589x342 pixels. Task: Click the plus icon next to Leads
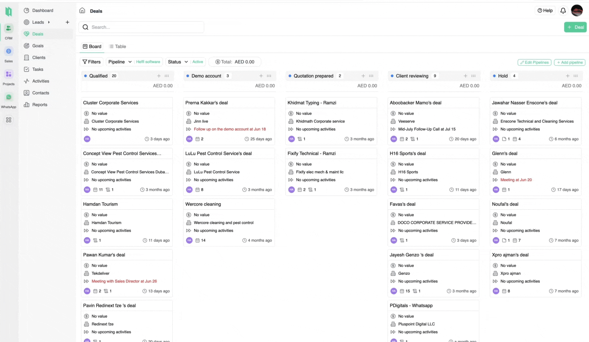pyautogui.click(x=67, y=22)
